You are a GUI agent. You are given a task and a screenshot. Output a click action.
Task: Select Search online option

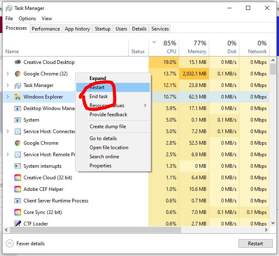113,157
